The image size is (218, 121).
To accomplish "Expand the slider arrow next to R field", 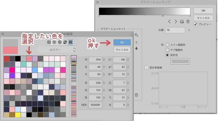I will click(104, 83).
